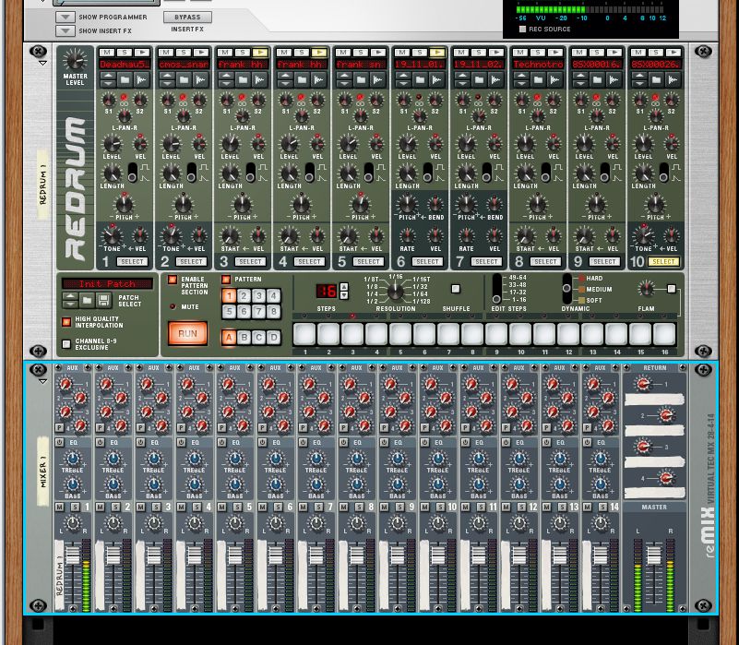This screenshot has width=739, height=645.
Task: Click S1 S2 link LED on channel 3
Action: (243, 97)
